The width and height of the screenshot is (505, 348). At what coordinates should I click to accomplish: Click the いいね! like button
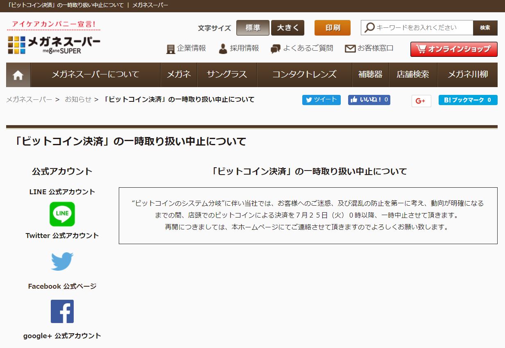tap(369, 100)
